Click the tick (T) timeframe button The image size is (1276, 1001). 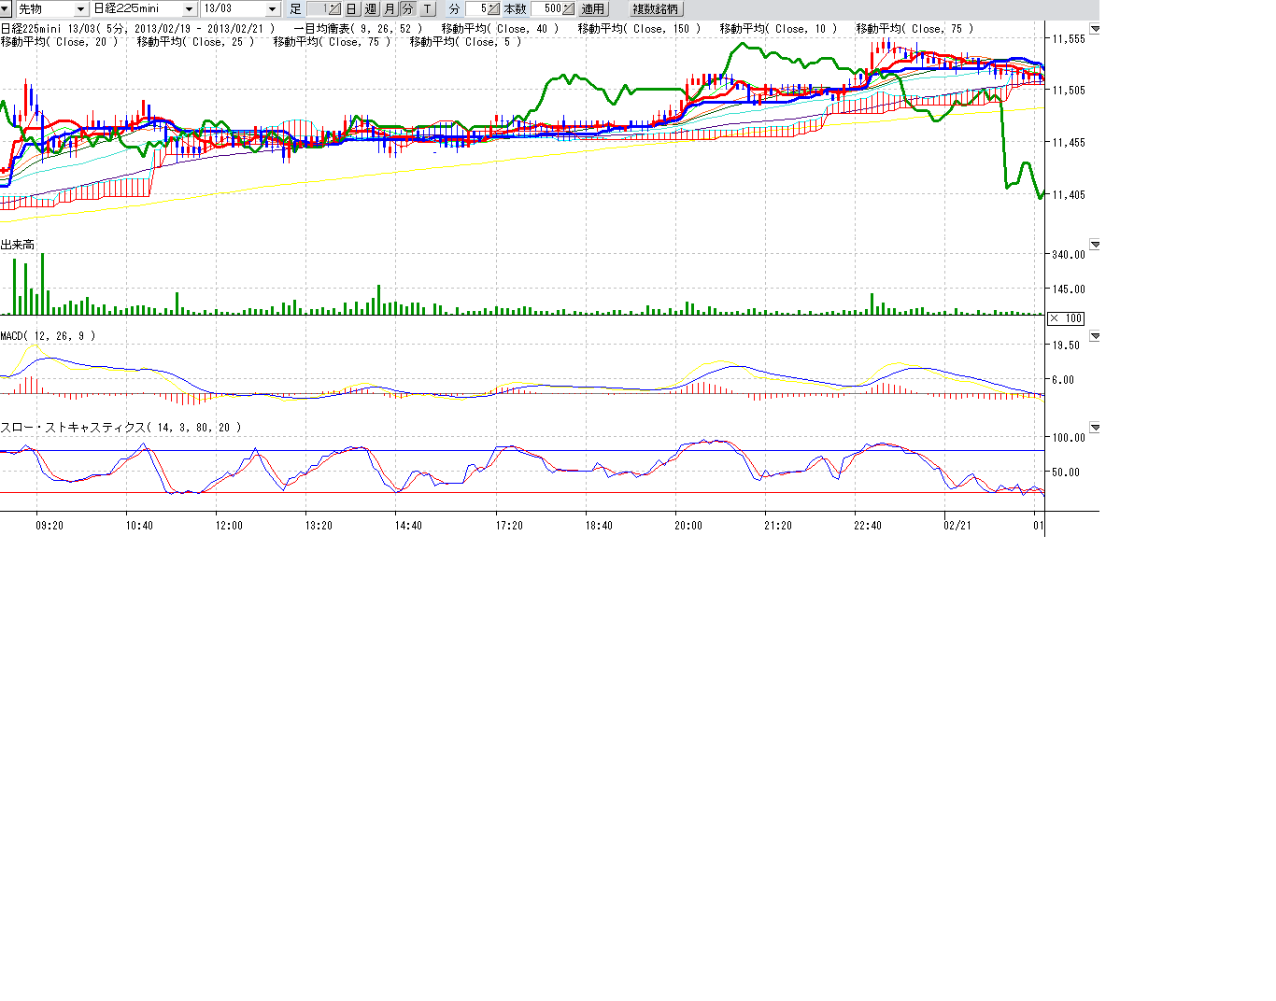tap(427, 9)
